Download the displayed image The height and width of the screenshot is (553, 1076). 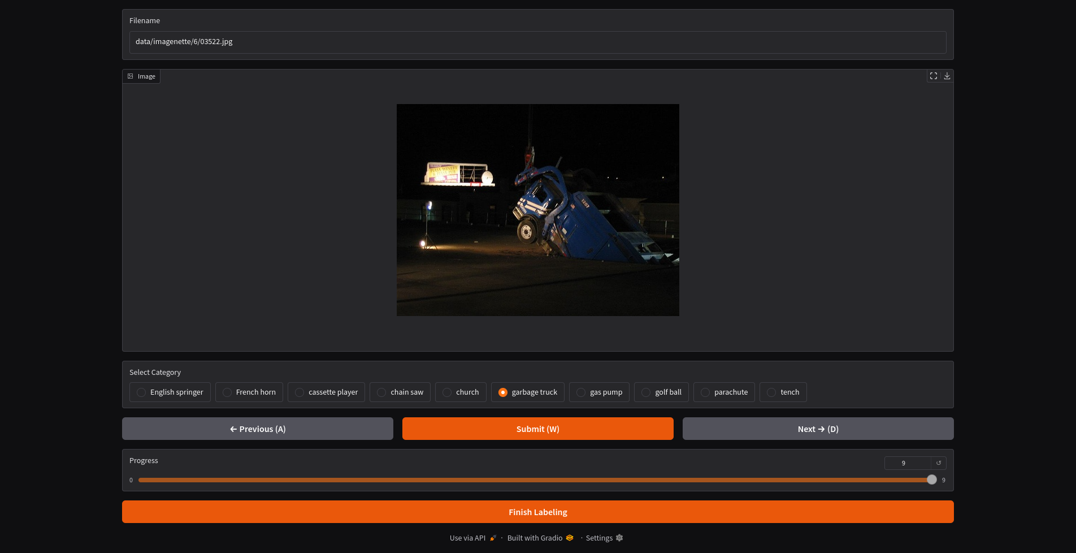tap(947, 76)
